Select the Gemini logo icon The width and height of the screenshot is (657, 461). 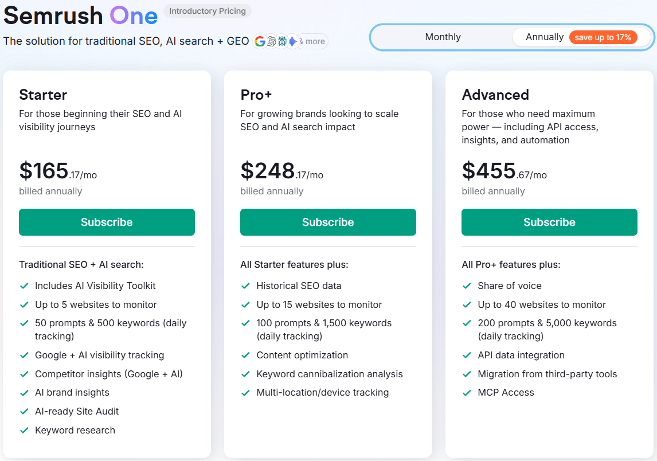pyautogui.click(x=293, y=41)
